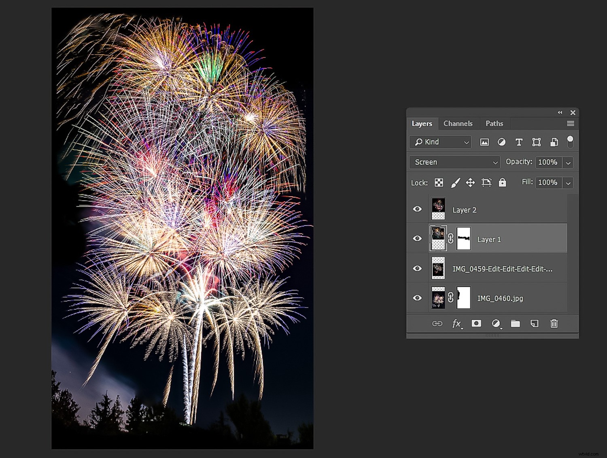Open the Layers panel menu

(571, 123)
